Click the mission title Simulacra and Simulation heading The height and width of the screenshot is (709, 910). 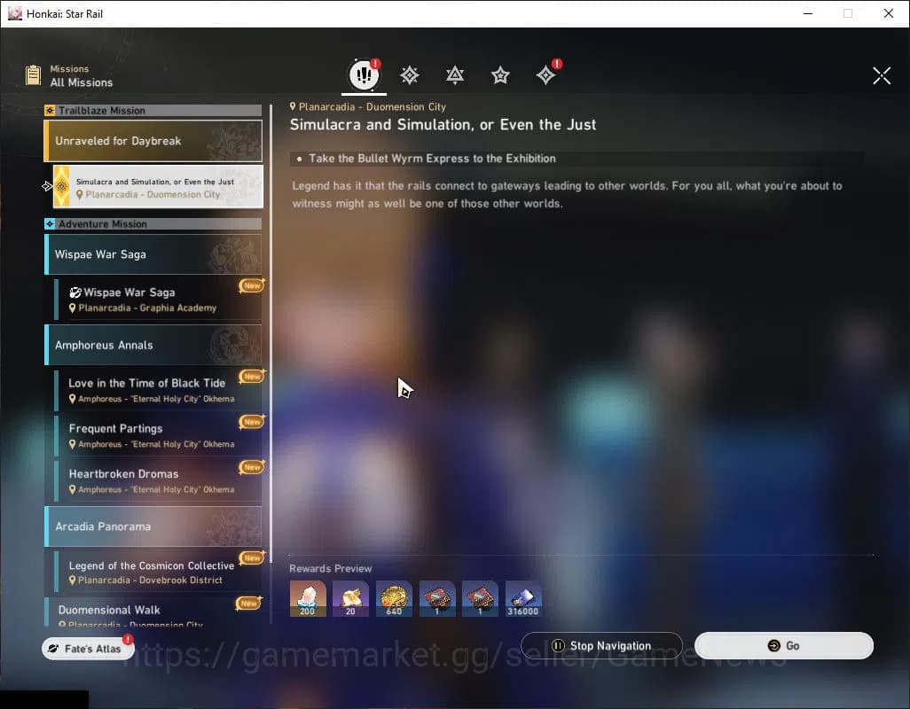coord(443,125)
